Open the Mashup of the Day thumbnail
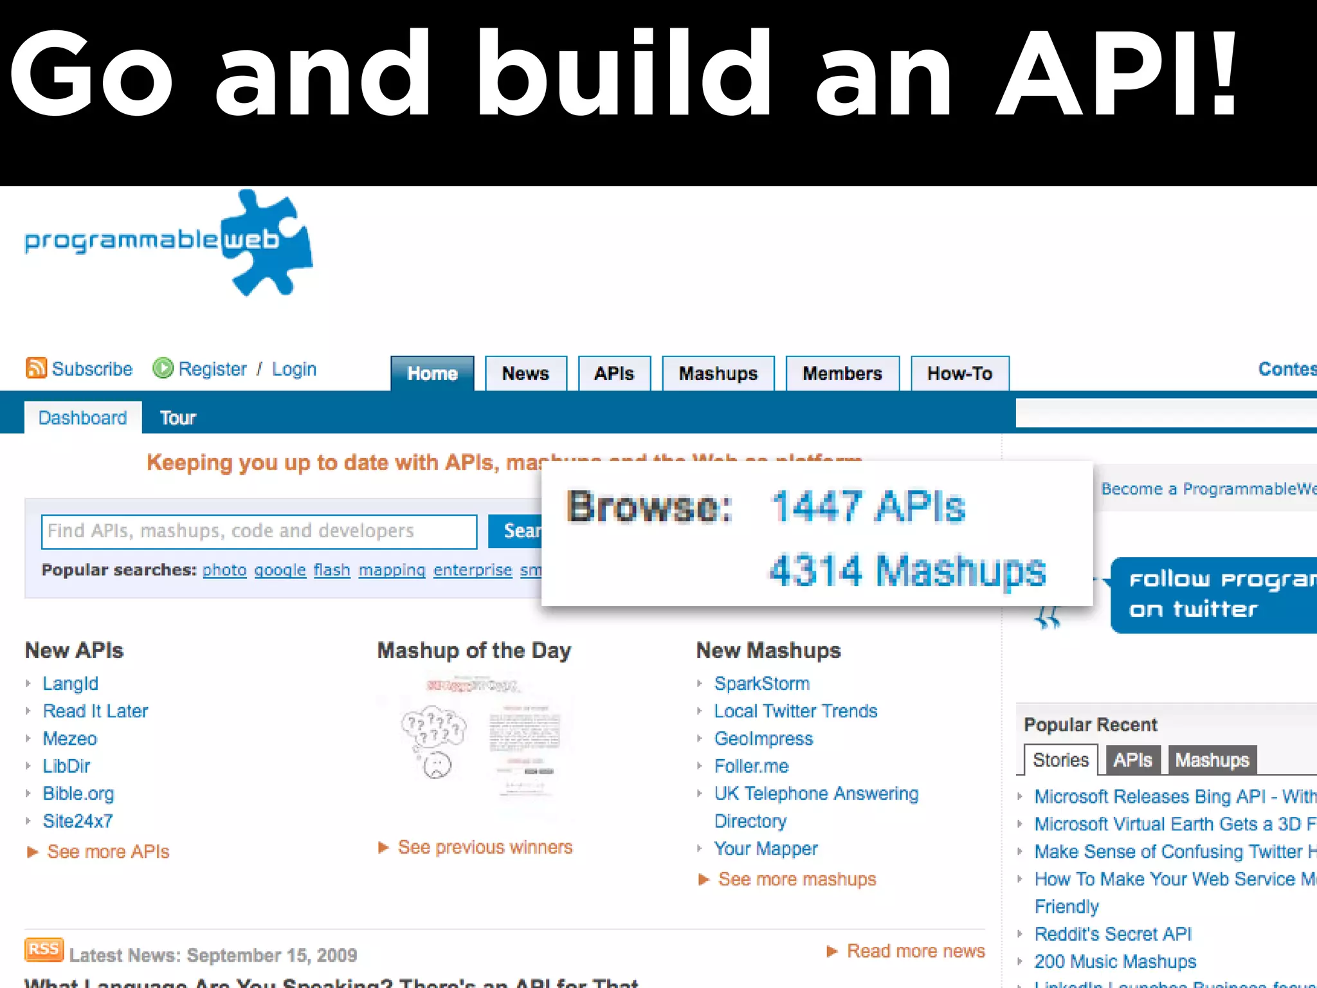Image resolution: width=1317 pixels, height=988 pixels. [x=476, y=737]
